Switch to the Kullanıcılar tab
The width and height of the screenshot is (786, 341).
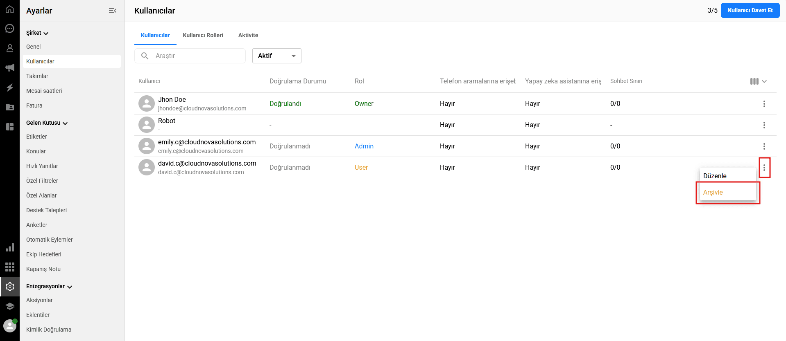155,35
